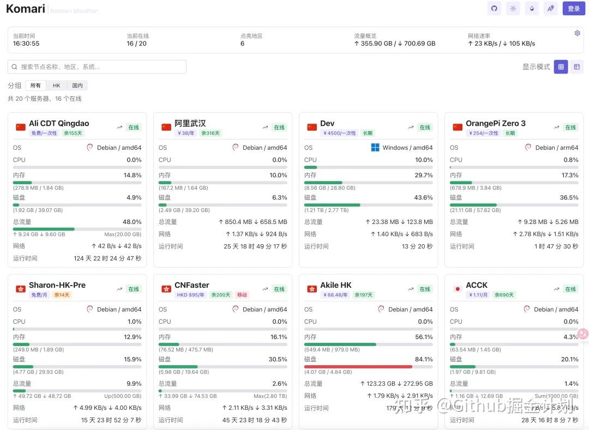Open trend chart for 阿里武汉

pyautogui.click(x=265, y=128)
